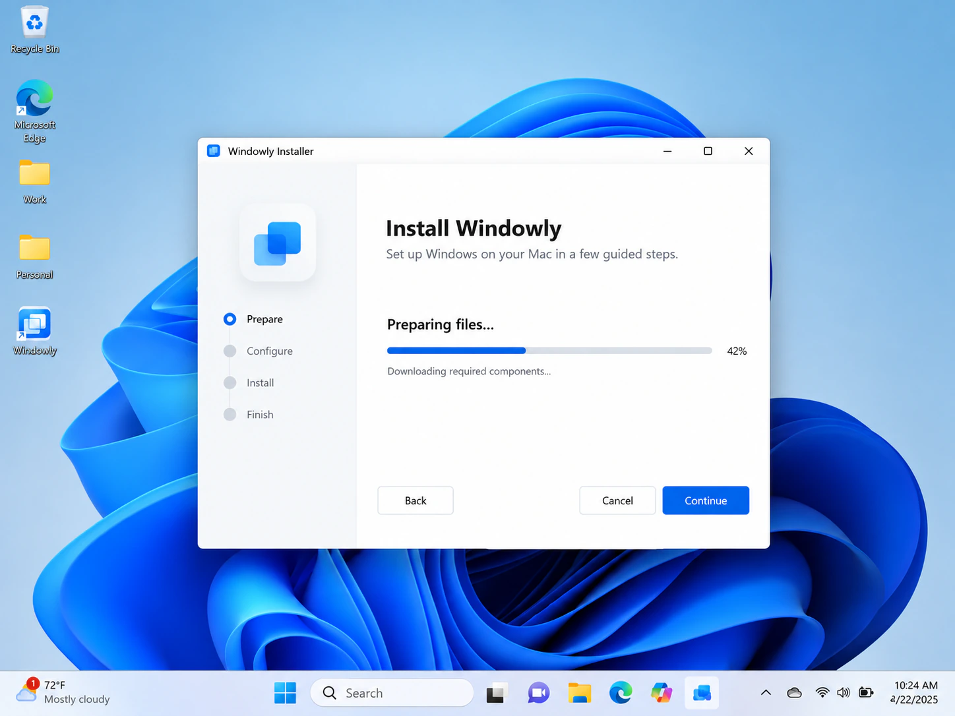Open the Recycle Bin desktop icon
The image size is (955, 716).
coord(34,30)
